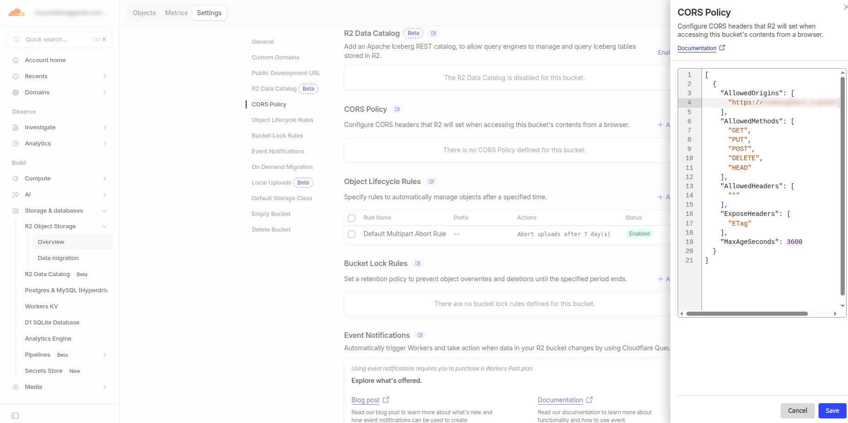Jump to Local Uploads nav item
This screenshot has height=423, width=848.
pos(271,183)
